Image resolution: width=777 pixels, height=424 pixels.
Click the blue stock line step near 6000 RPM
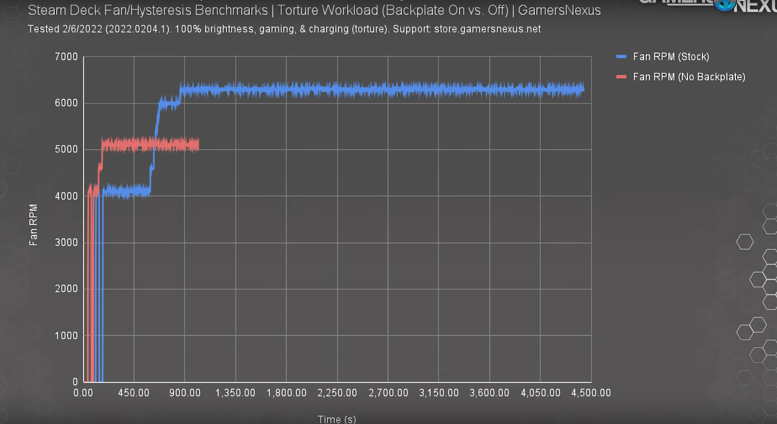pos(169,104)
